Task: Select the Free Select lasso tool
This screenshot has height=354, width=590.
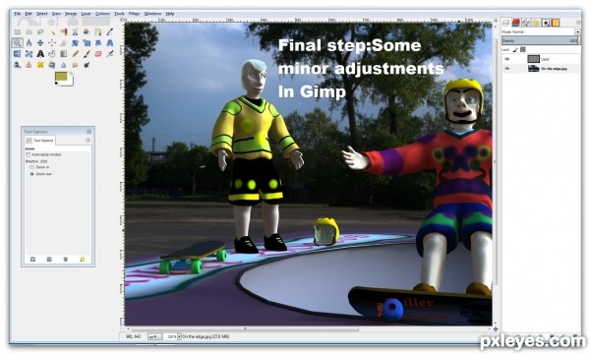Action: point(40,32)
